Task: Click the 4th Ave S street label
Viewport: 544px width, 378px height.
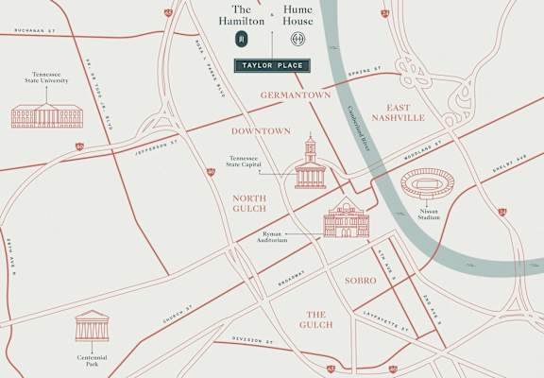Action: [x=387, y=265]
